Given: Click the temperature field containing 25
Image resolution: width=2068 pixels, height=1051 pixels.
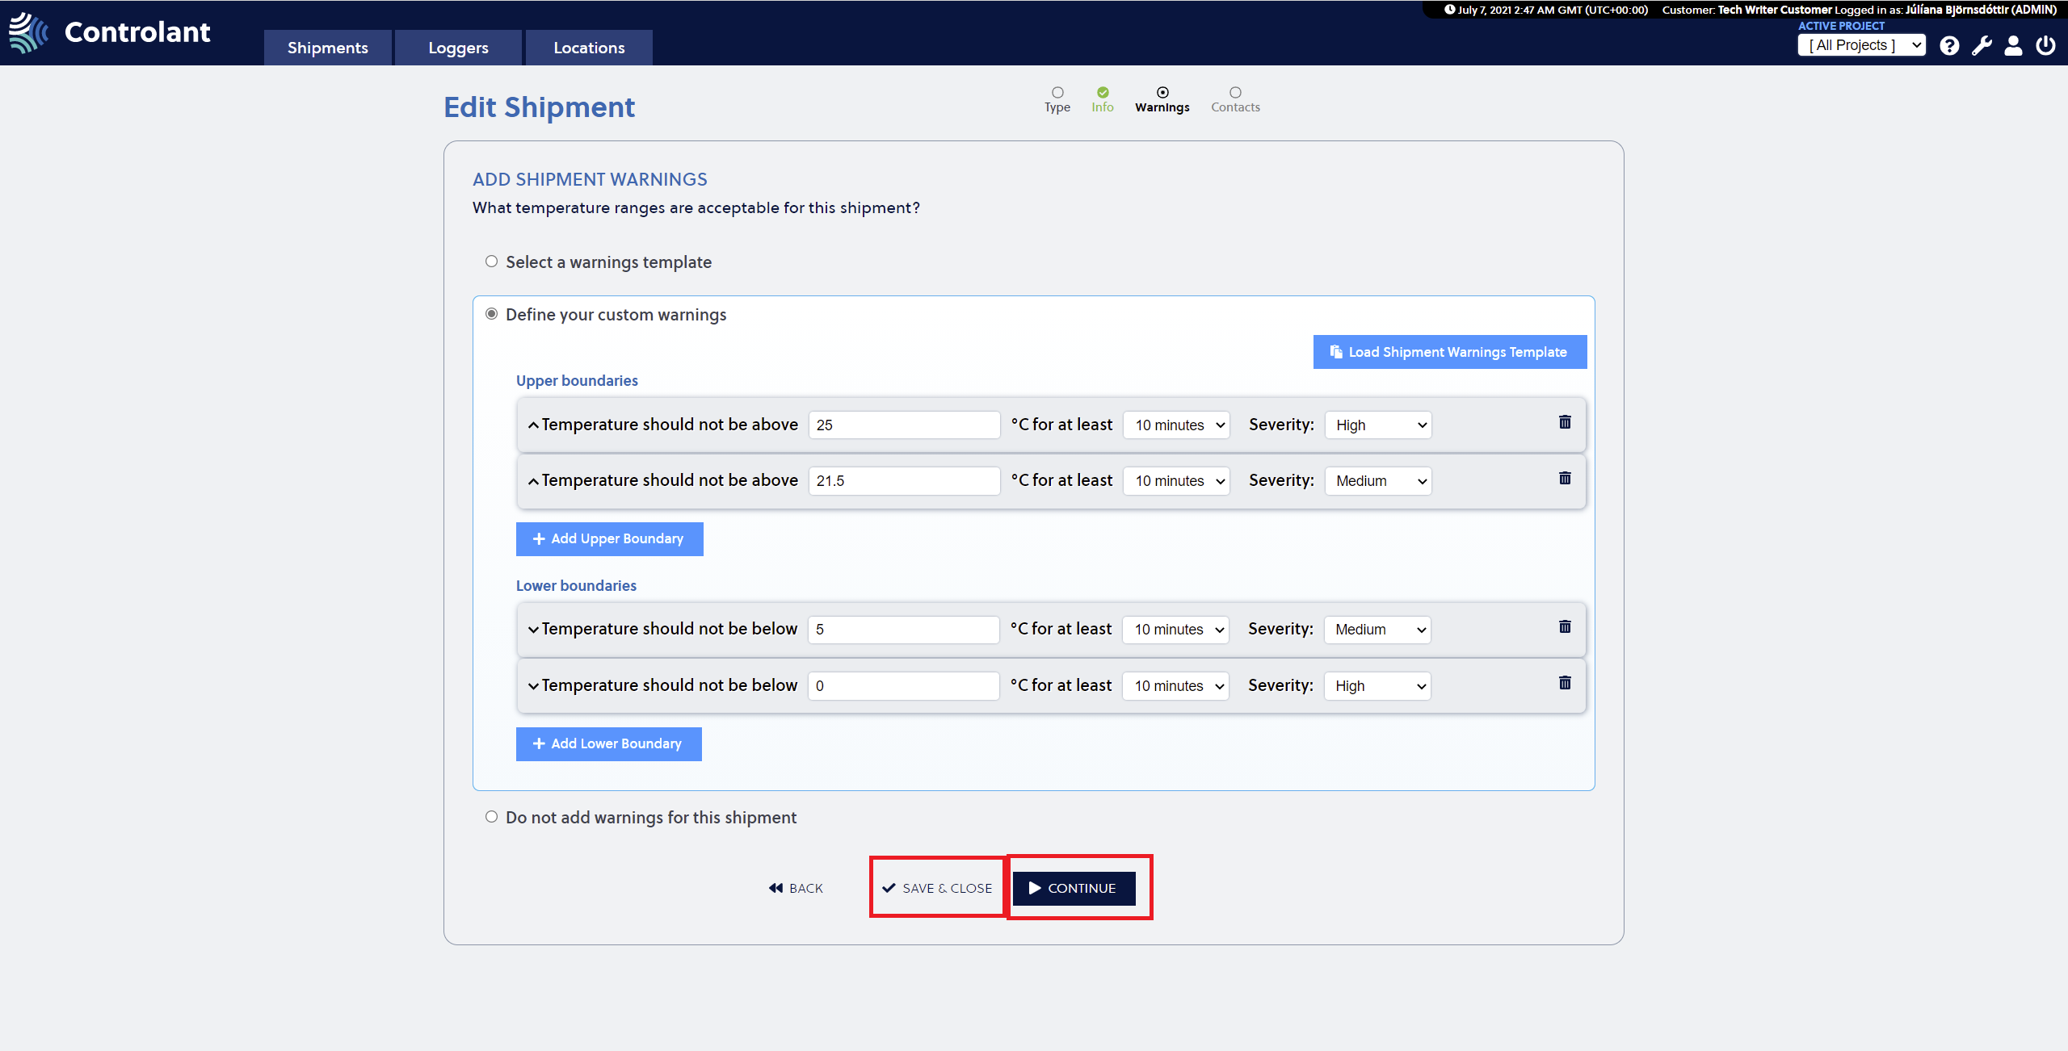Looking at the screenshot, I should pos(905,425).
